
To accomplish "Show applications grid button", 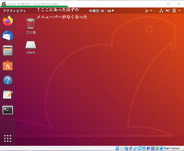I will pos(8,138).
